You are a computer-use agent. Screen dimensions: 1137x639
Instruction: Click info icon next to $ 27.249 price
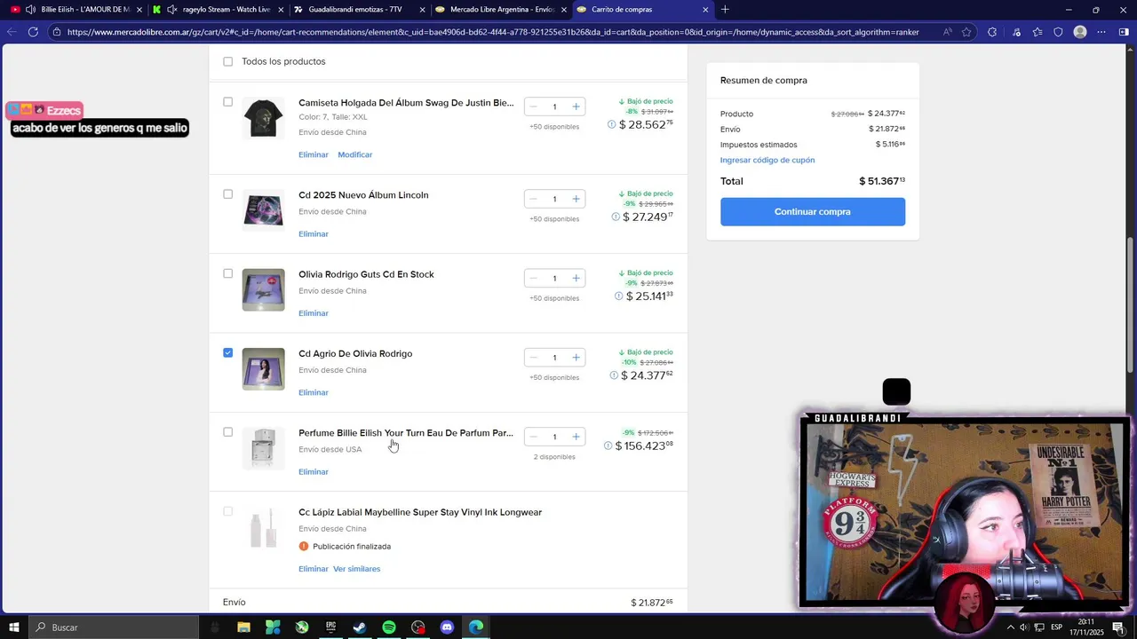[x=616, y=217]
